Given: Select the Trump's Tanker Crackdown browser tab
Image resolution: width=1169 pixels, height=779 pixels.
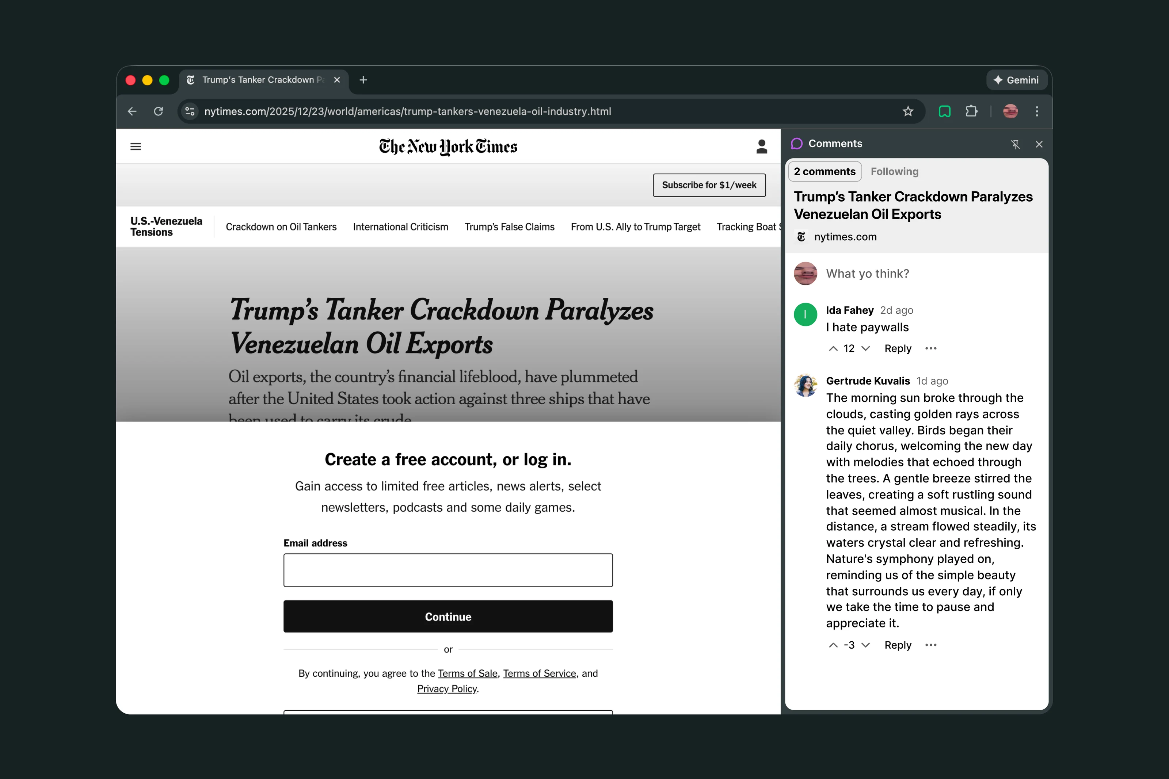Looking at the screenshot, I should coord(263,80).
